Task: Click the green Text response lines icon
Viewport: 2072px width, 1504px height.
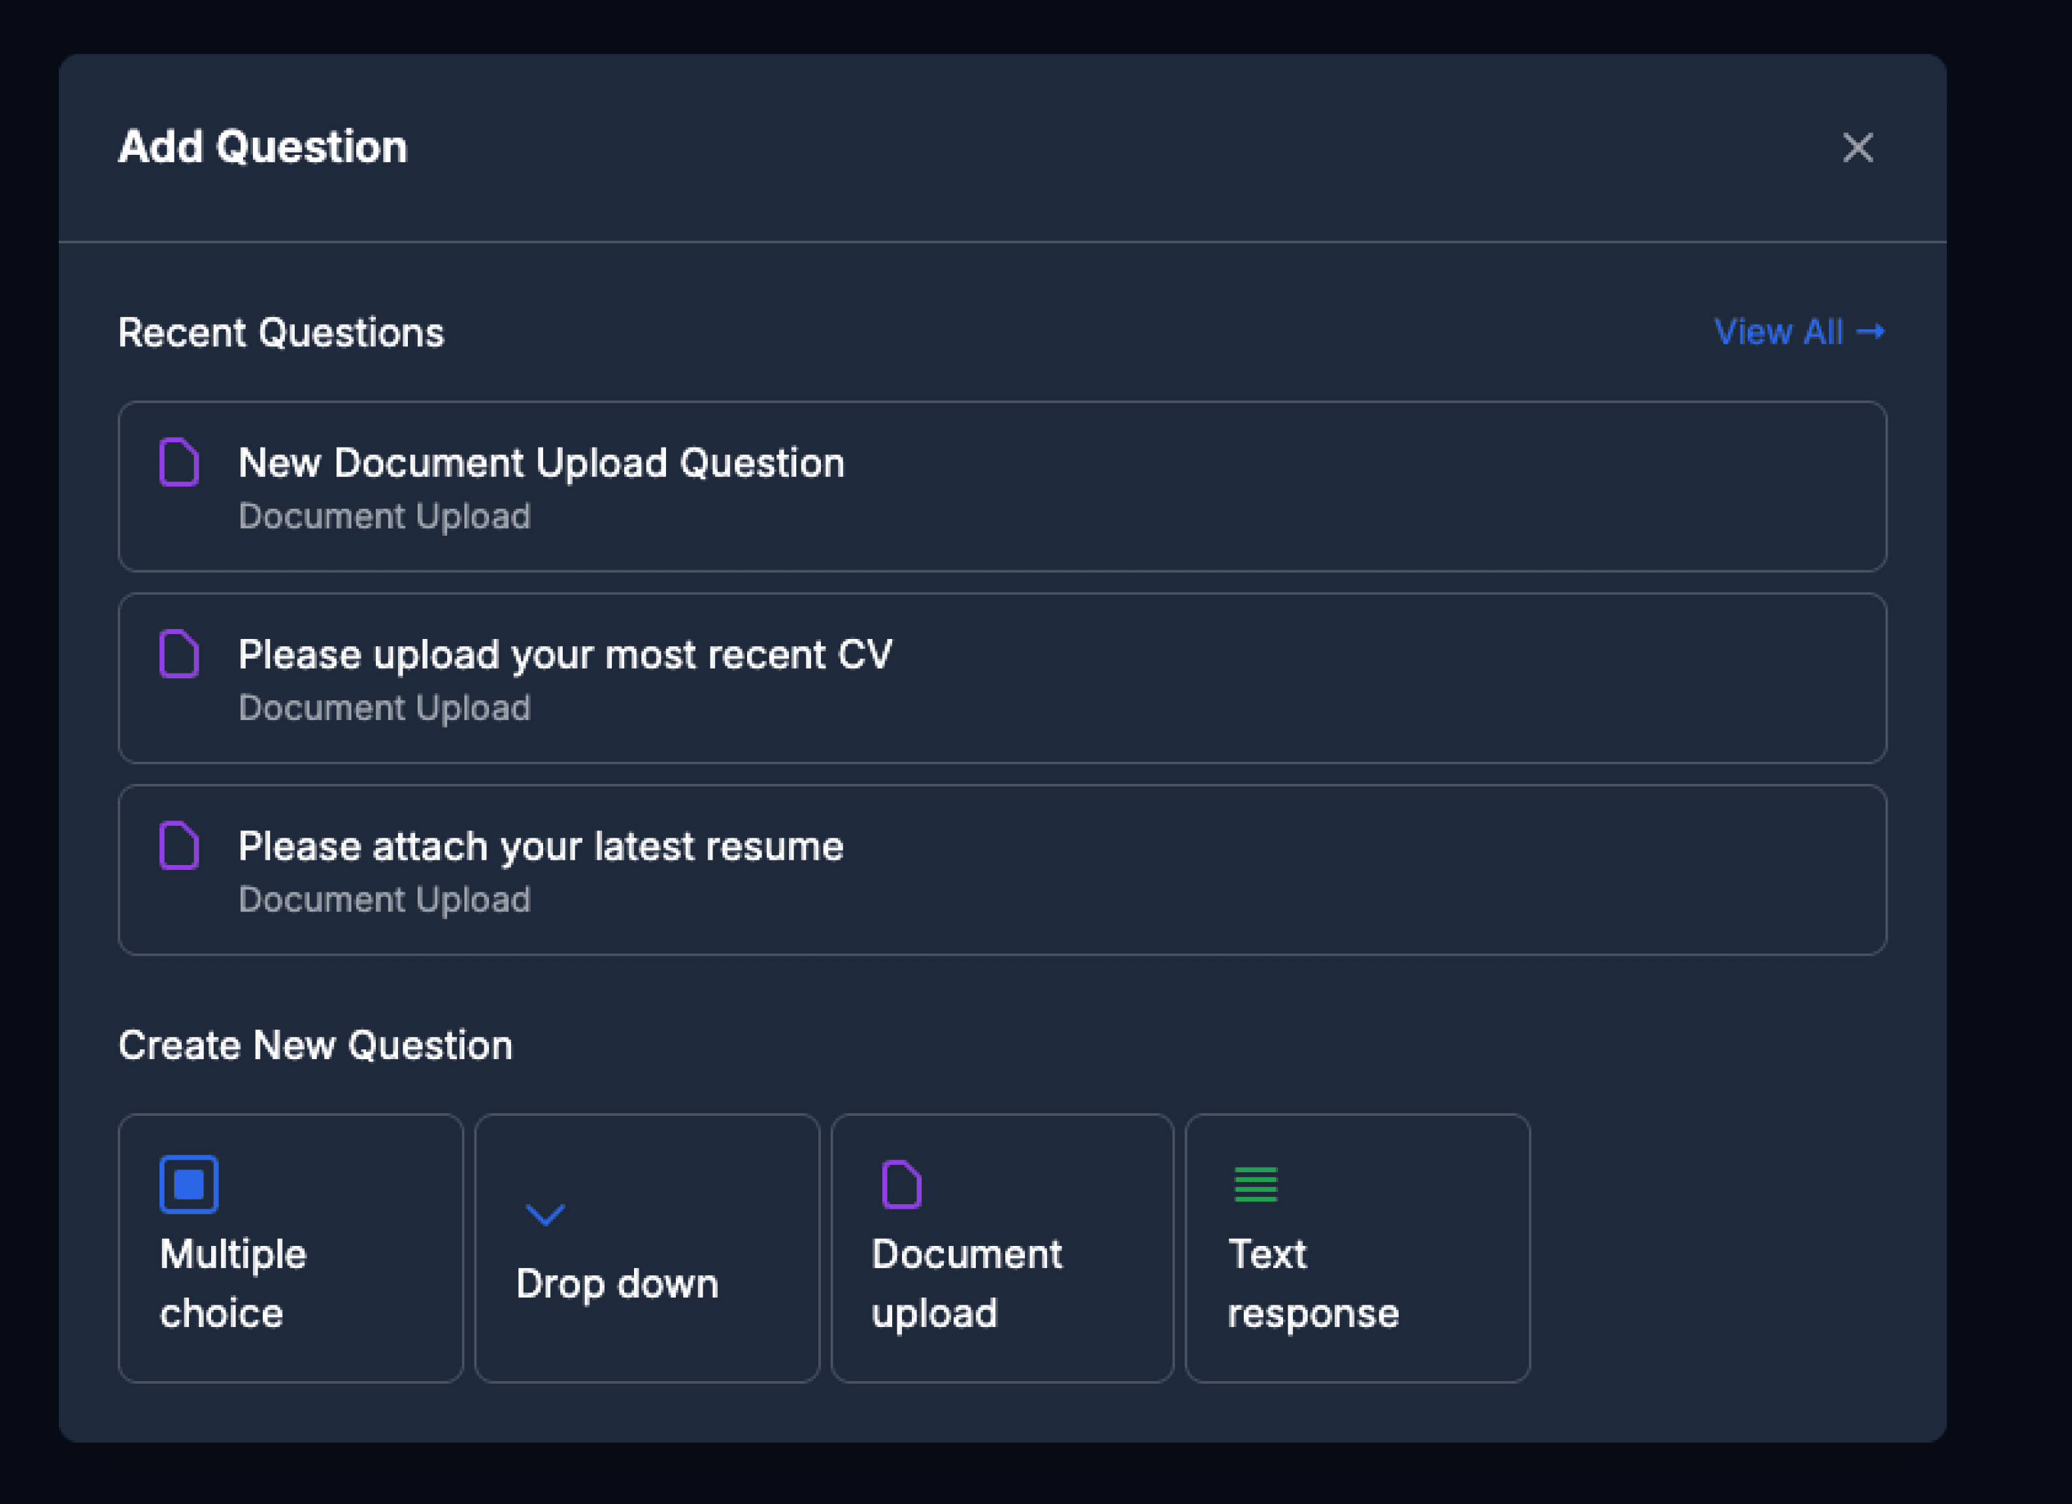Action: point(1255,1185)
